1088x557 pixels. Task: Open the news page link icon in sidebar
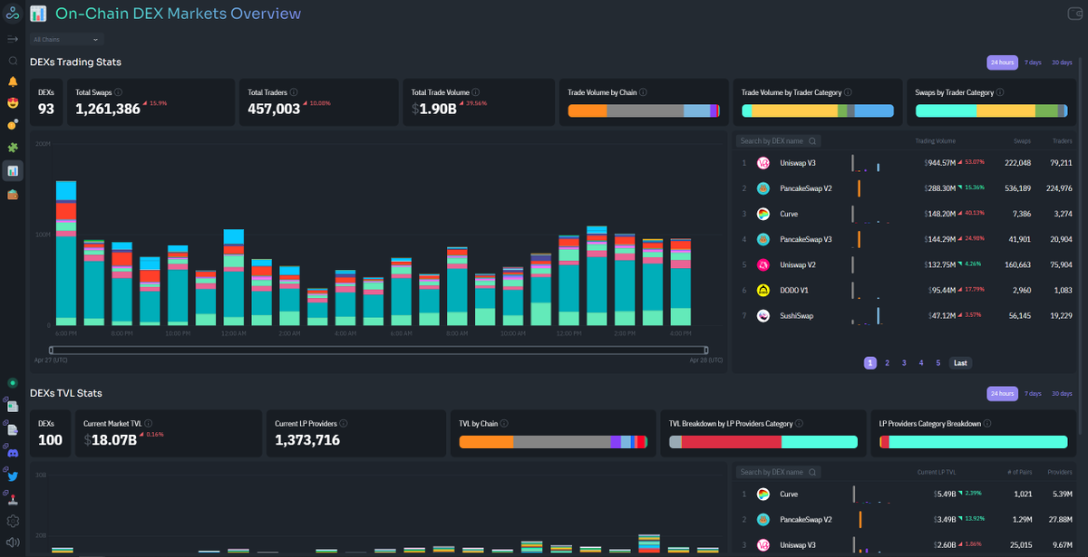point(13,406)
